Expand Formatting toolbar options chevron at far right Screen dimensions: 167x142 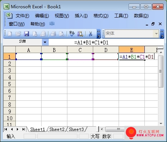[x=162, y=34]
